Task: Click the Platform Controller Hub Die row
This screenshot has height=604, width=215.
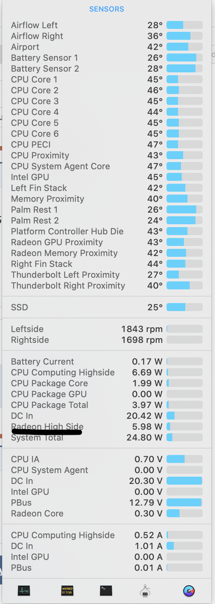Action: pyautogui.click(x=107, y=231)
